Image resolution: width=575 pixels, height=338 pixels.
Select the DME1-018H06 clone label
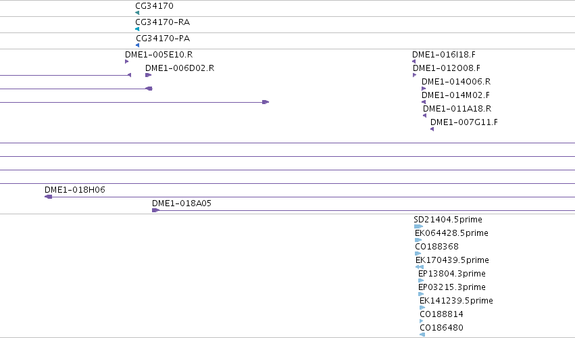click(75, 190)
